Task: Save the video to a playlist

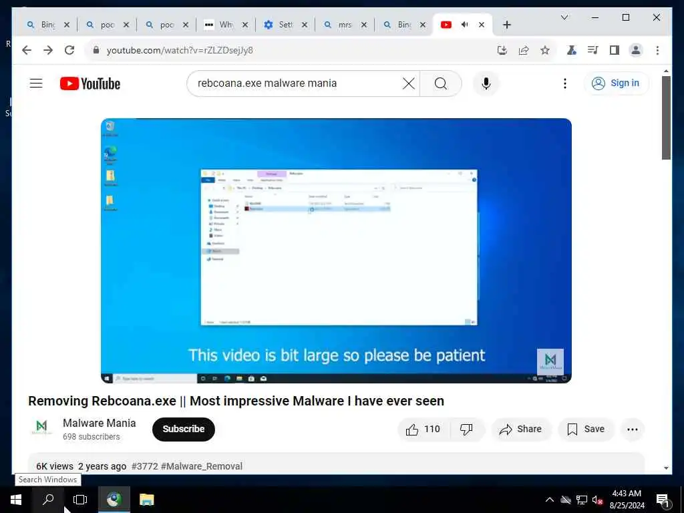Action: [x=586, y=430]
